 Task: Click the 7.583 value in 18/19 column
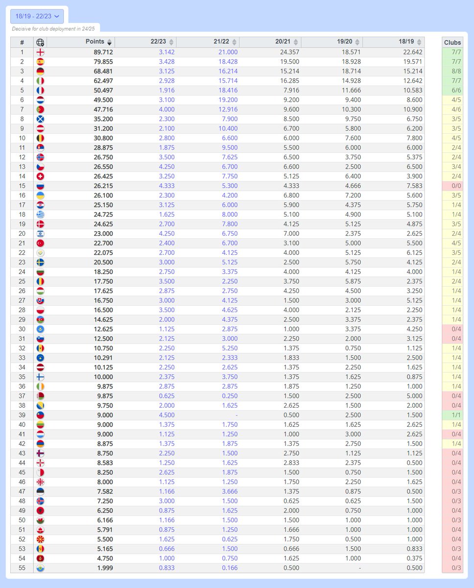coord(414,186)
